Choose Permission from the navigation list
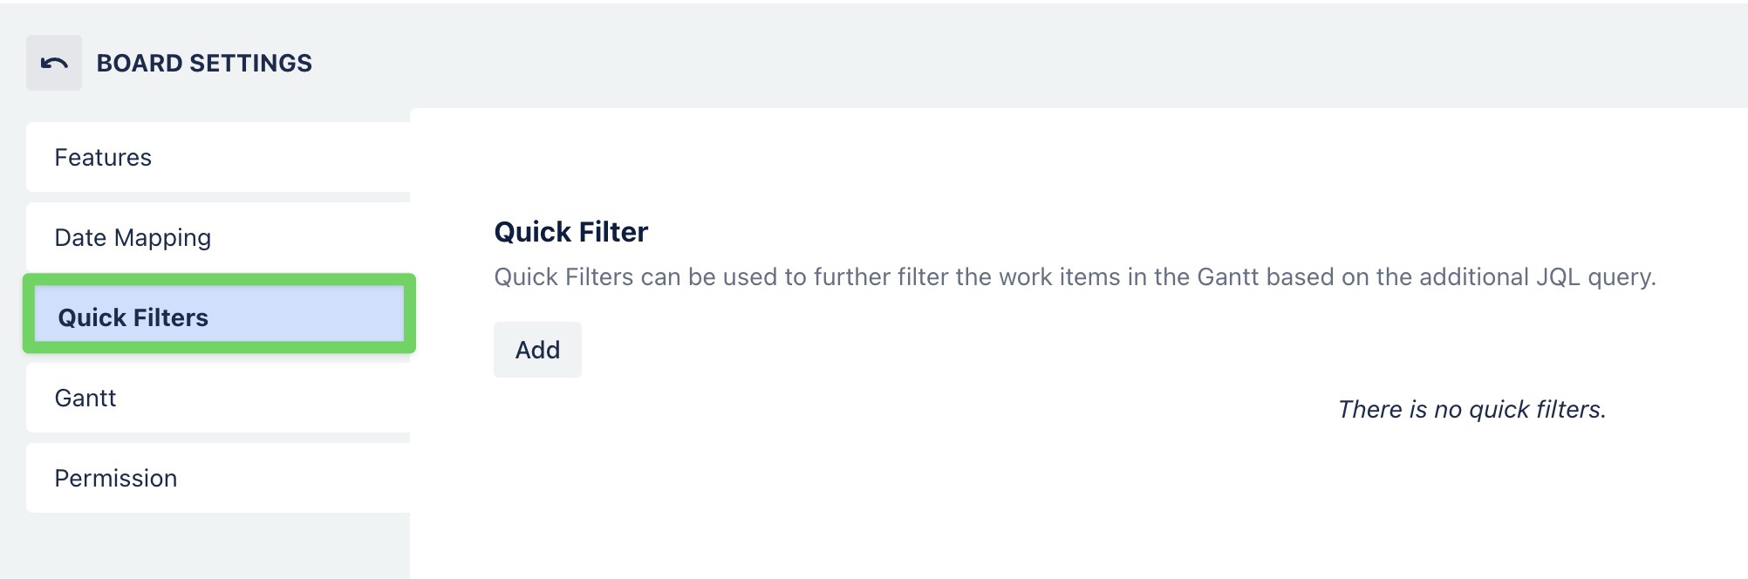The height and width of the screenshot is (579, 1748). [116, 478]
